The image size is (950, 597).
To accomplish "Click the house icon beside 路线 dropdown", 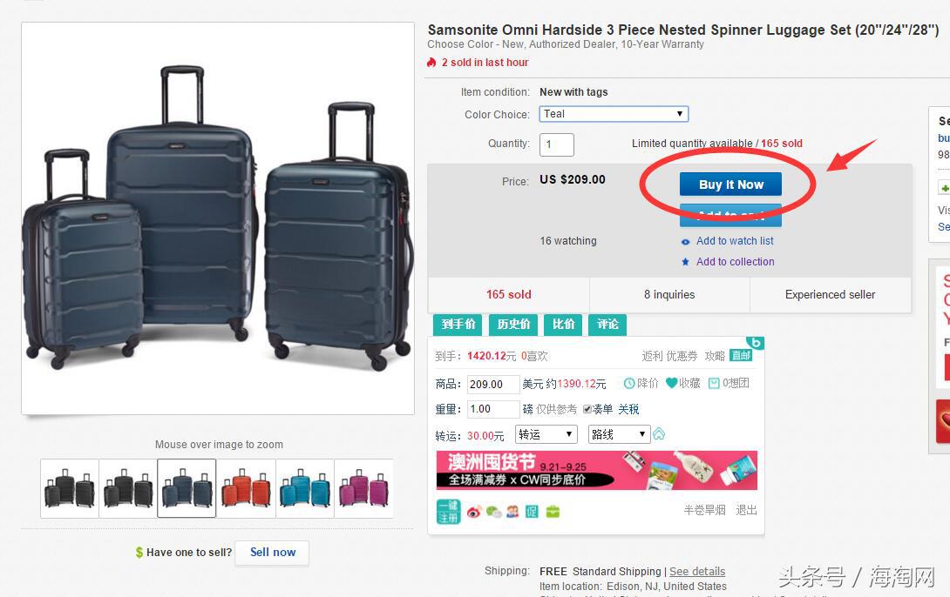I will point(660,434).
